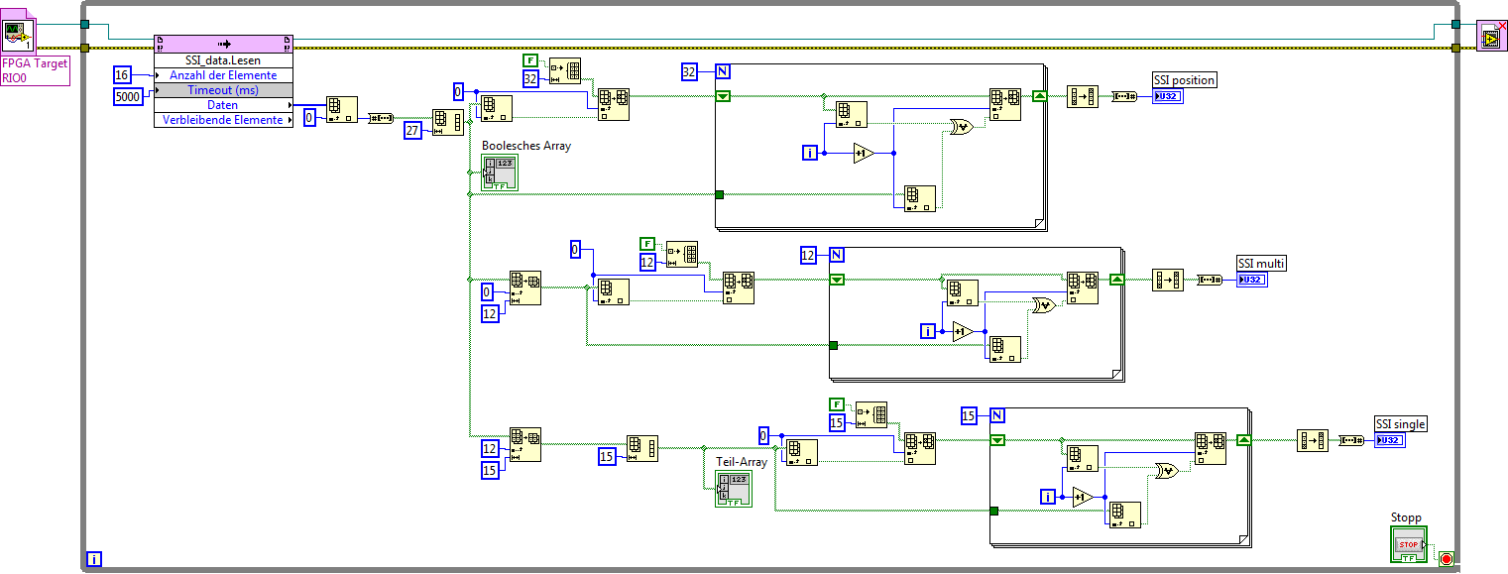Click the Boolesches Array label
Viewport: 1508px width, 574px height.
[526, 146]
